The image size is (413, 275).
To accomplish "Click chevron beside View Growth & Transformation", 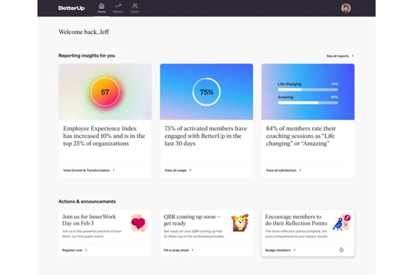I will 114,170.
